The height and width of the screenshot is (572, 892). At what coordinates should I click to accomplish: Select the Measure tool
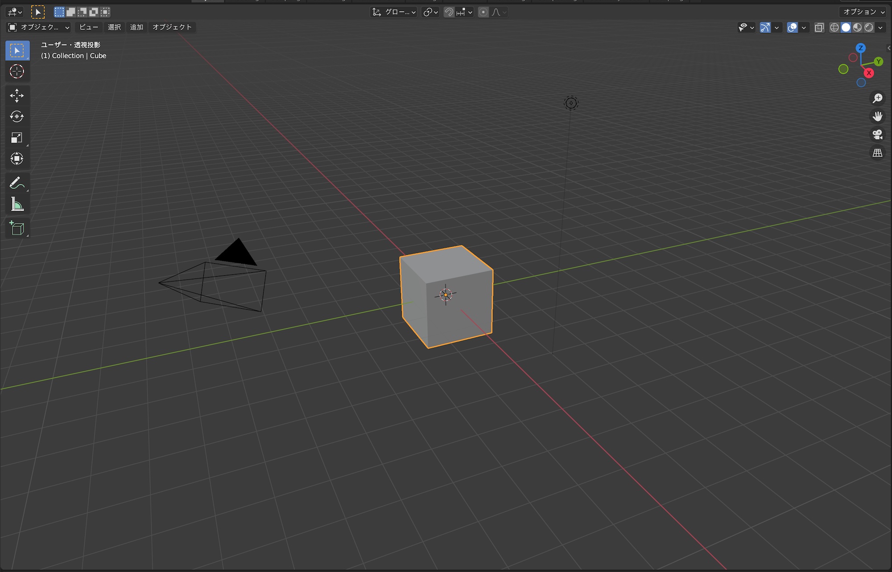(17, 204)
